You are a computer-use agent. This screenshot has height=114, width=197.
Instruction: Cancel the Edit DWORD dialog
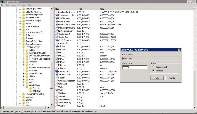click(x=172, y=78)
